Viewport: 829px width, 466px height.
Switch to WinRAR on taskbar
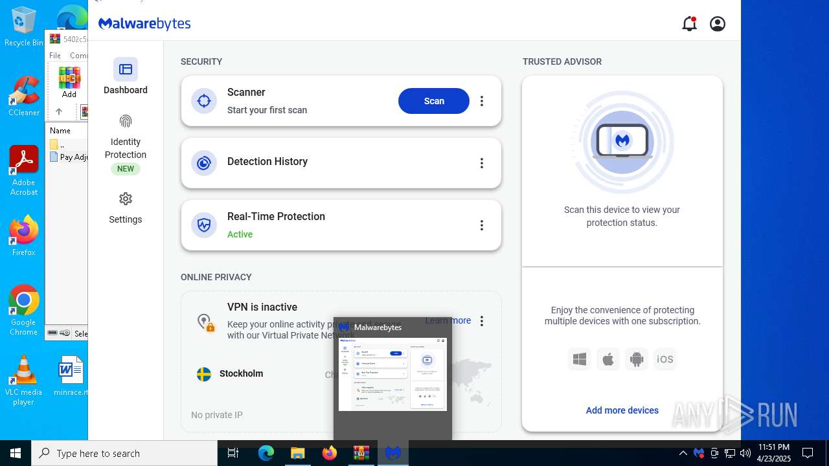click(361, 453)
